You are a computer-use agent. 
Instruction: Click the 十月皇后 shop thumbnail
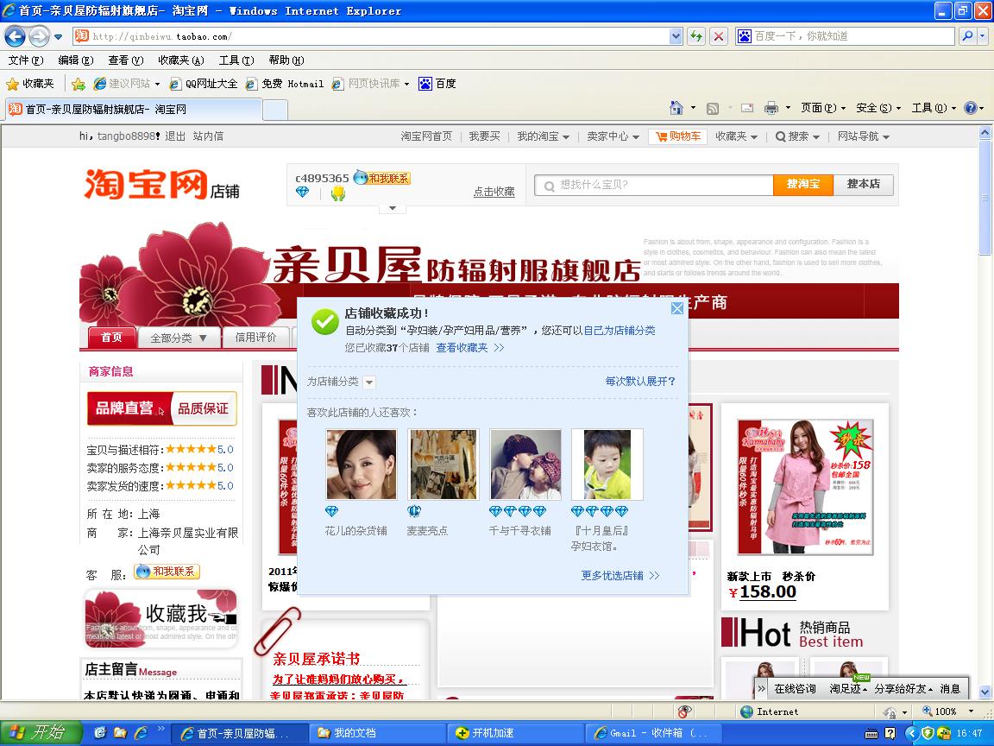[607, 465]
